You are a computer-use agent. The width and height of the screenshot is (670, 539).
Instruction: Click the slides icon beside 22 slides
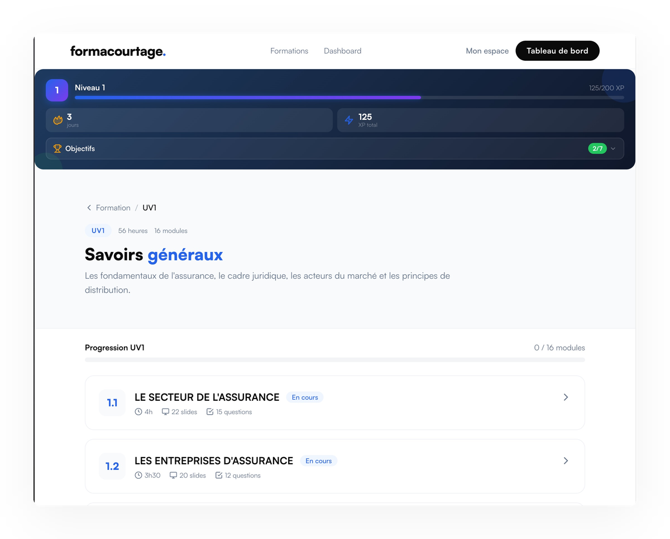tap(165, 412)
